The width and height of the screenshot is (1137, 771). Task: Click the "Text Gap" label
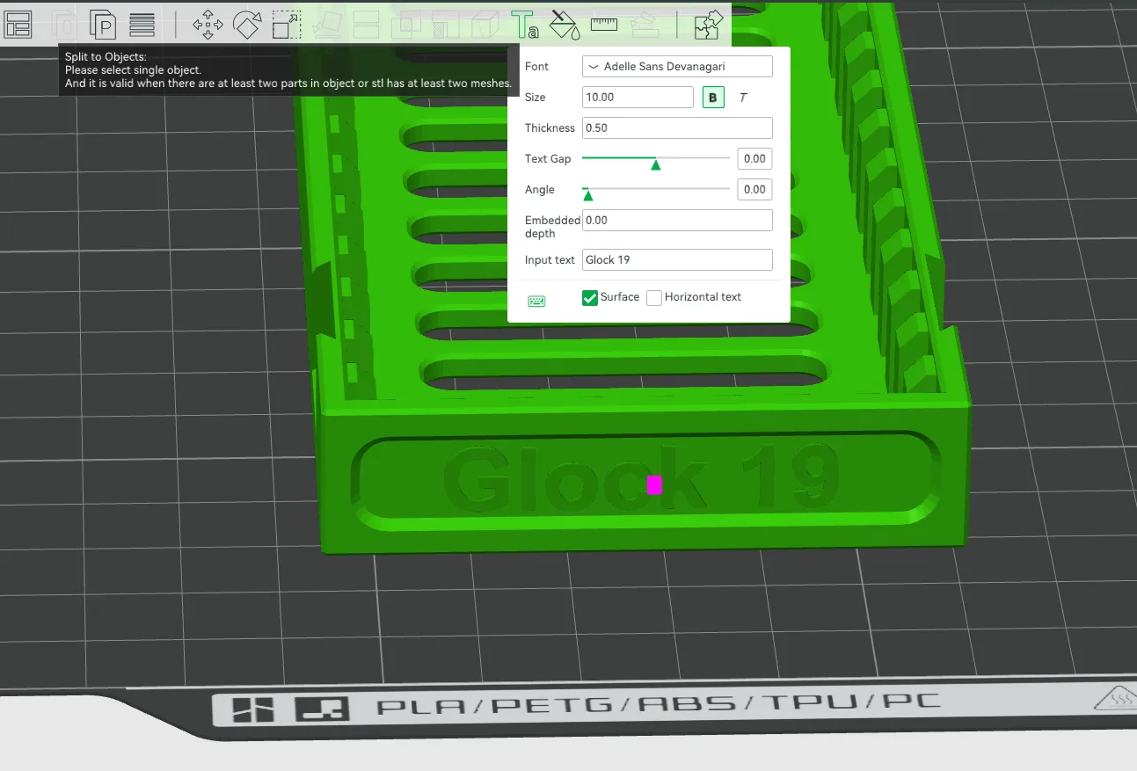pyautogui.click(x=548, y=159)
